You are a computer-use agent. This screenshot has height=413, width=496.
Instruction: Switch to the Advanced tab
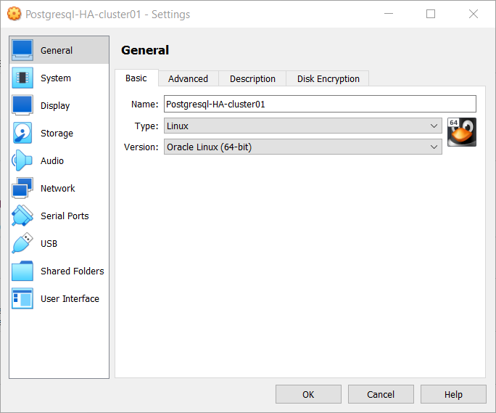pyautogui.click(x=188, y=79)
